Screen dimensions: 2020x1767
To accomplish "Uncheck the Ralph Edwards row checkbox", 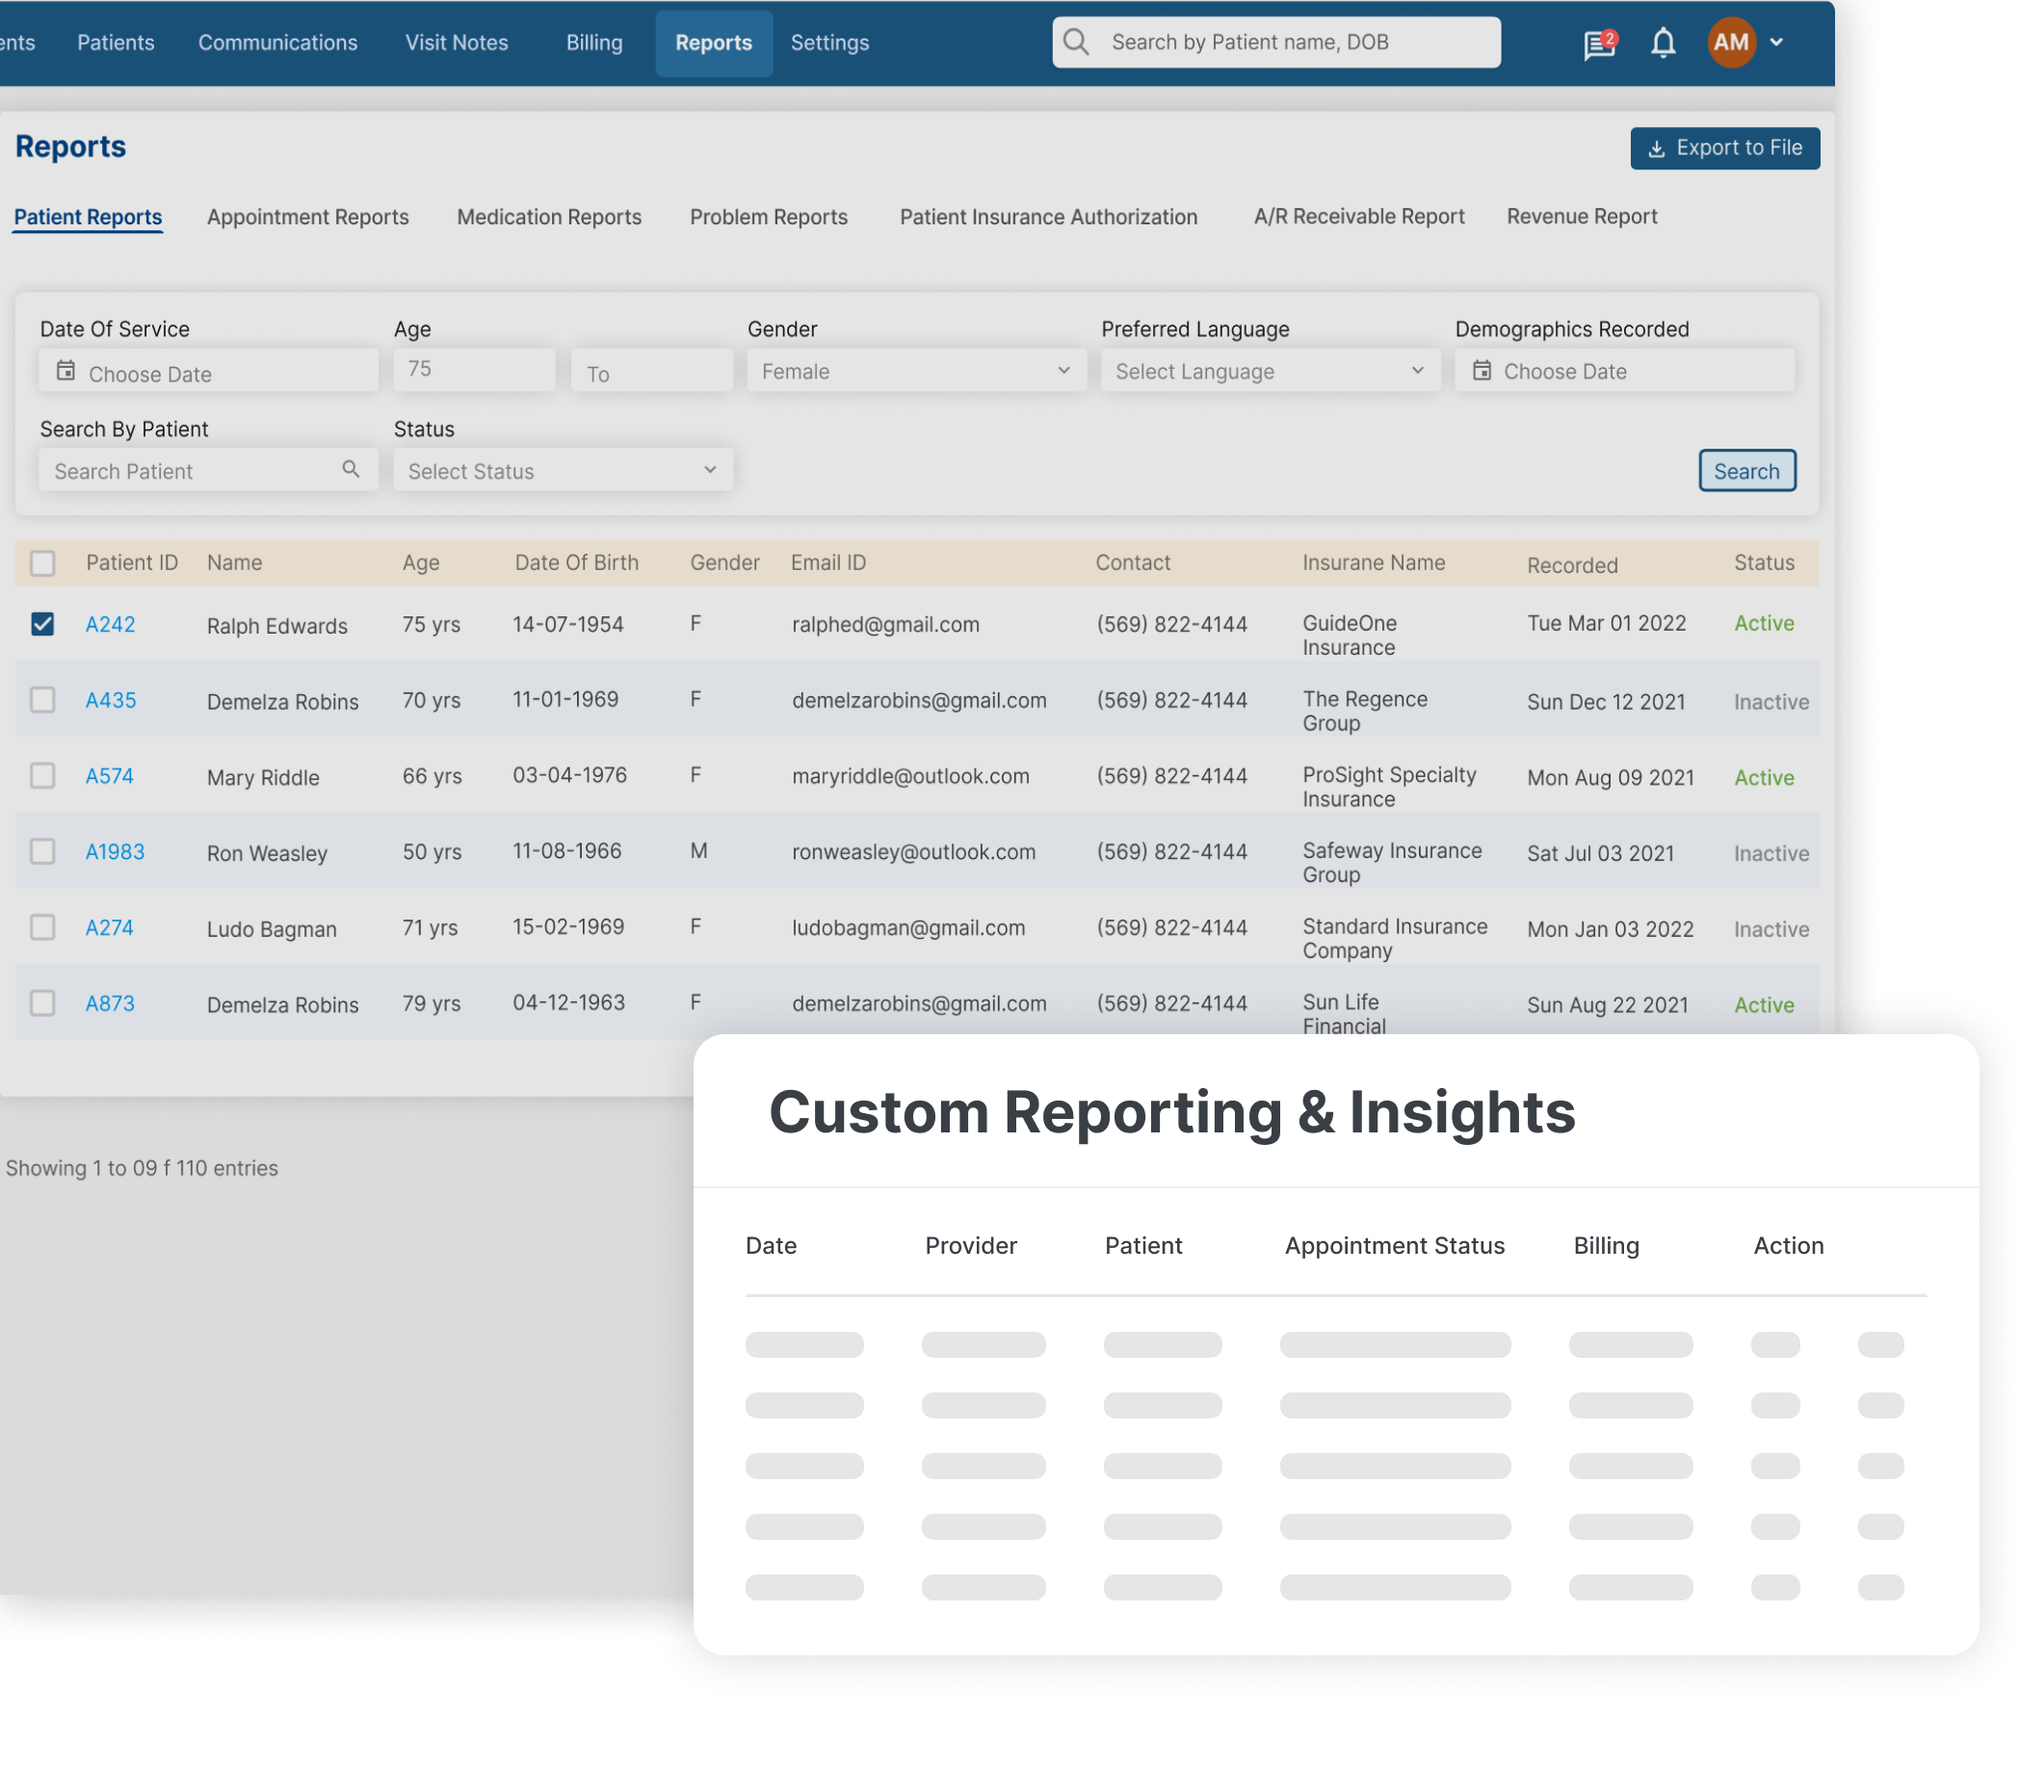I will [x=42, y=624].
